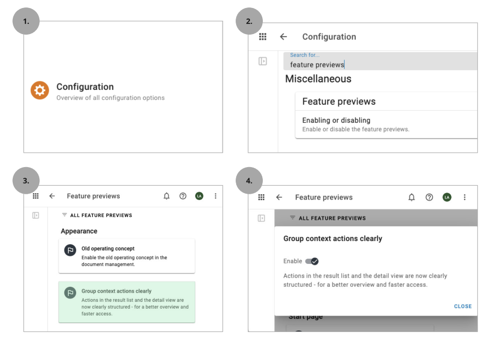Screen dimensions: 491x348
Task: Click back arrow in panel 3 header
Action: pos(52,196)
